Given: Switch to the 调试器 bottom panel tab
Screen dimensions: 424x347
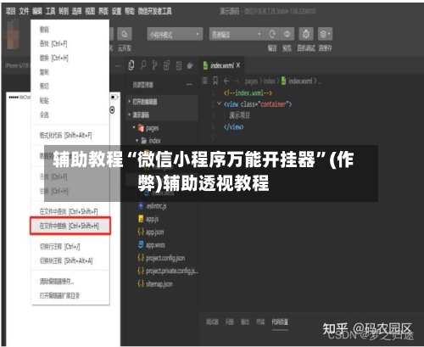Looking at the screenshot, I should [212, 322].
